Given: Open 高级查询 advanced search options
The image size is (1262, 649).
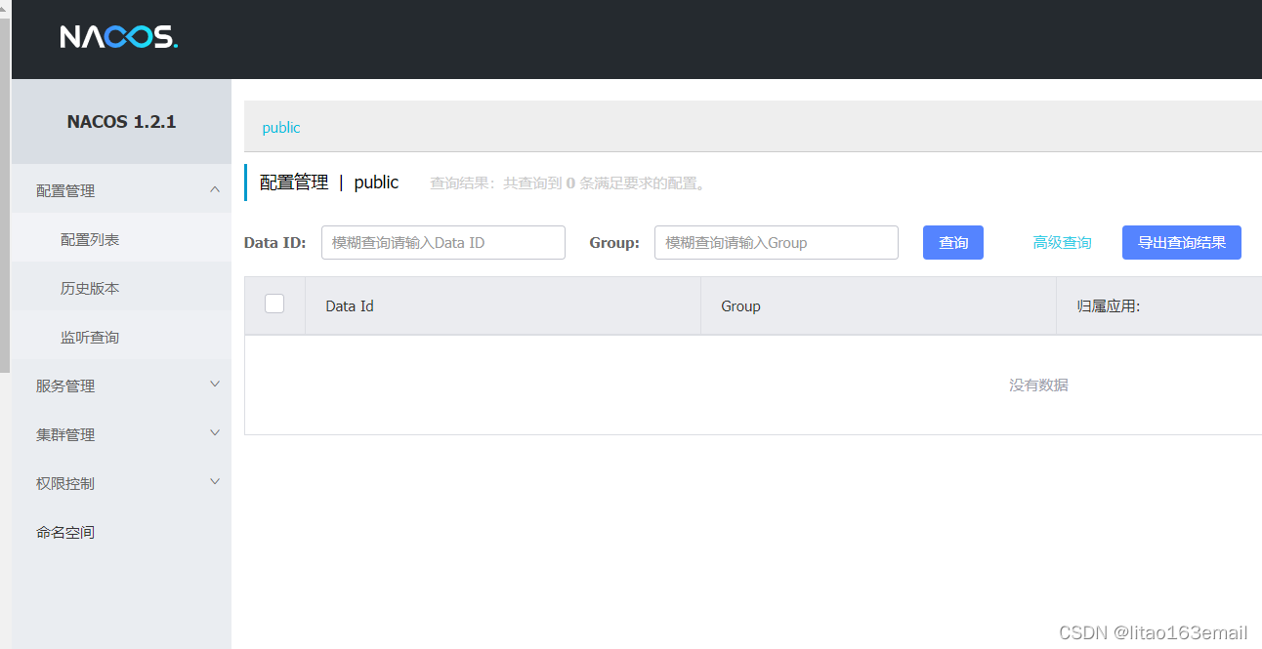Looking at the screenshot, I should click(1062, 242).
